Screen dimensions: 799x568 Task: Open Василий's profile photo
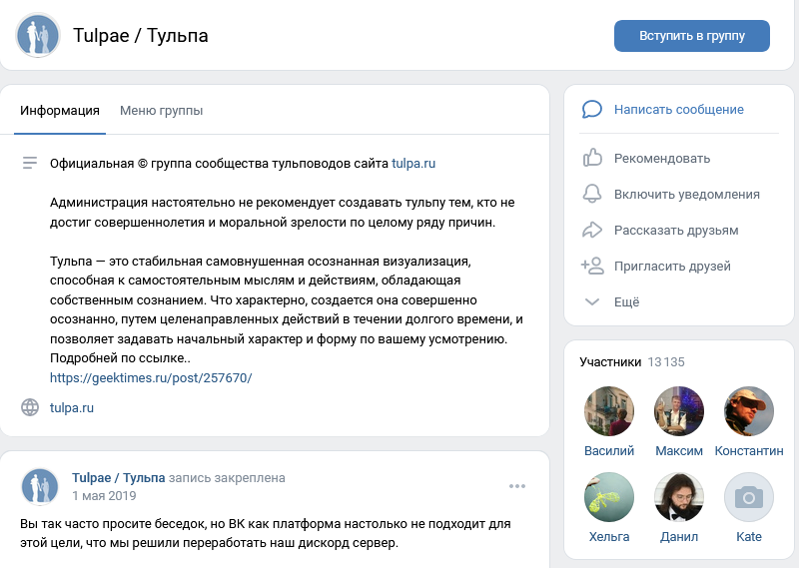coord(609,411)
